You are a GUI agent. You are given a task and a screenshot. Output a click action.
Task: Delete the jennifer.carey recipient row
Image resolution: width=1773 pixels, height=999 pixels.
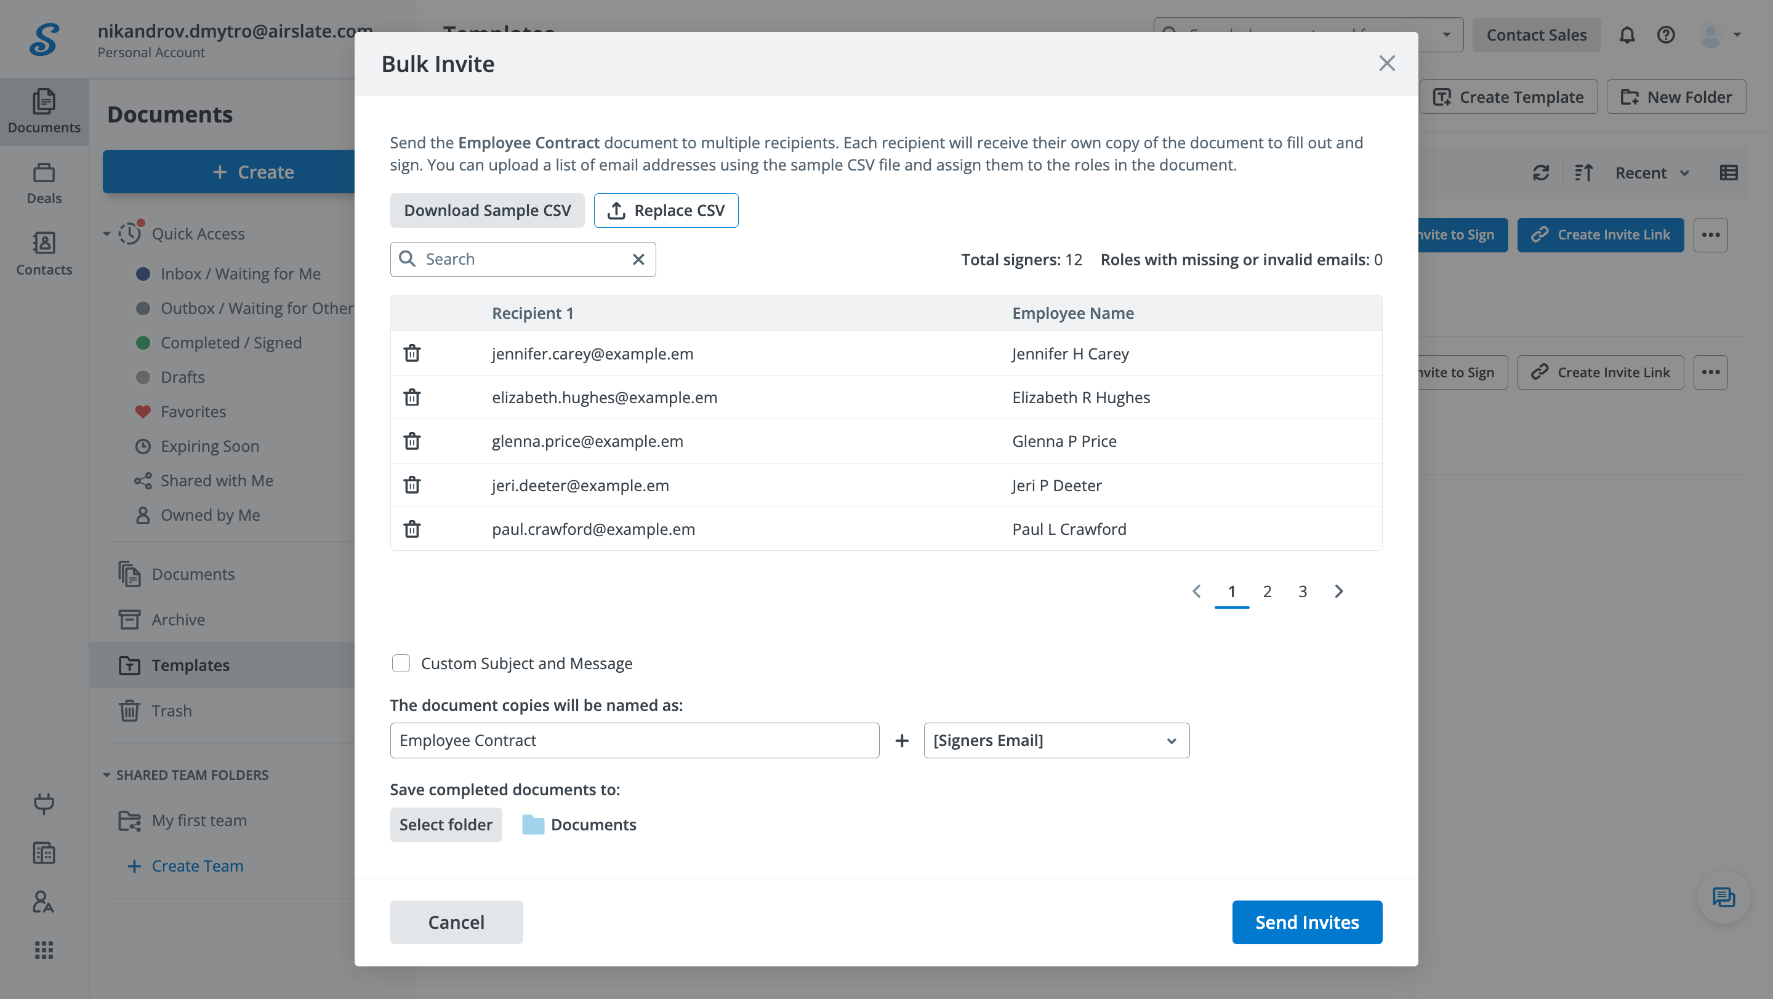412,353
